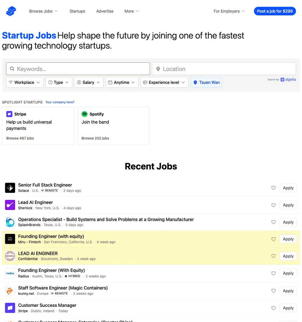The width and height of the screenshot is (302, 322).
Task: Apply to Operations Specialist at SplashBrands
Action: click(x=288, y=222)
